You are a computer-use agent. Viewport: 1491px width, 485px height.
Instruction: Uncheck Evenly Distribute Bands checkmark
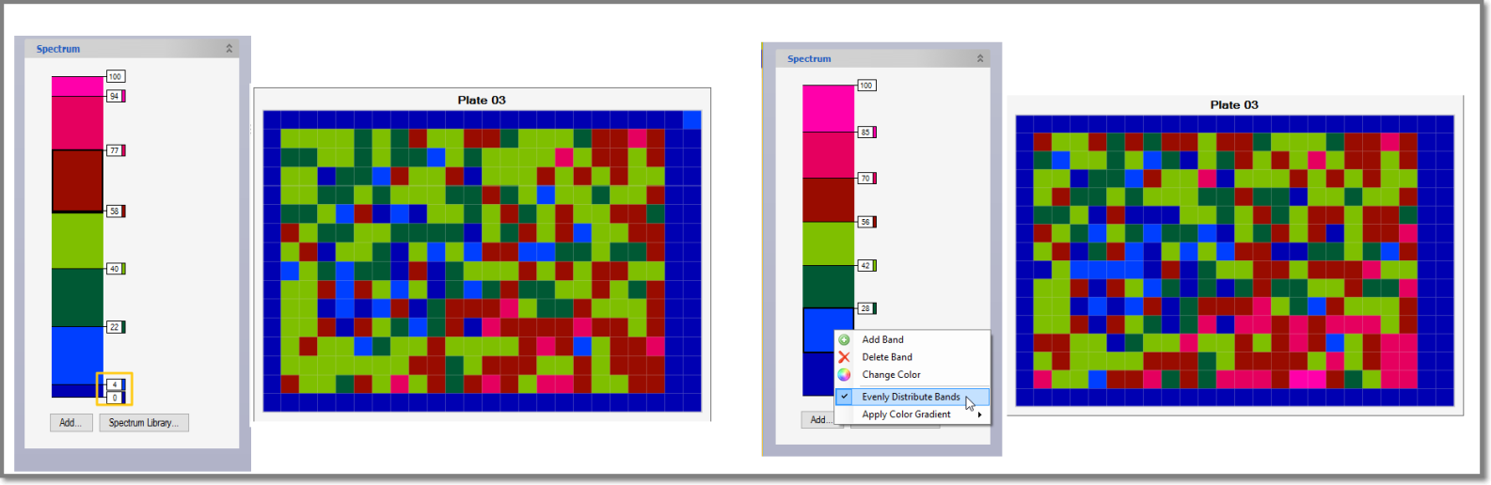pos(845,397)
